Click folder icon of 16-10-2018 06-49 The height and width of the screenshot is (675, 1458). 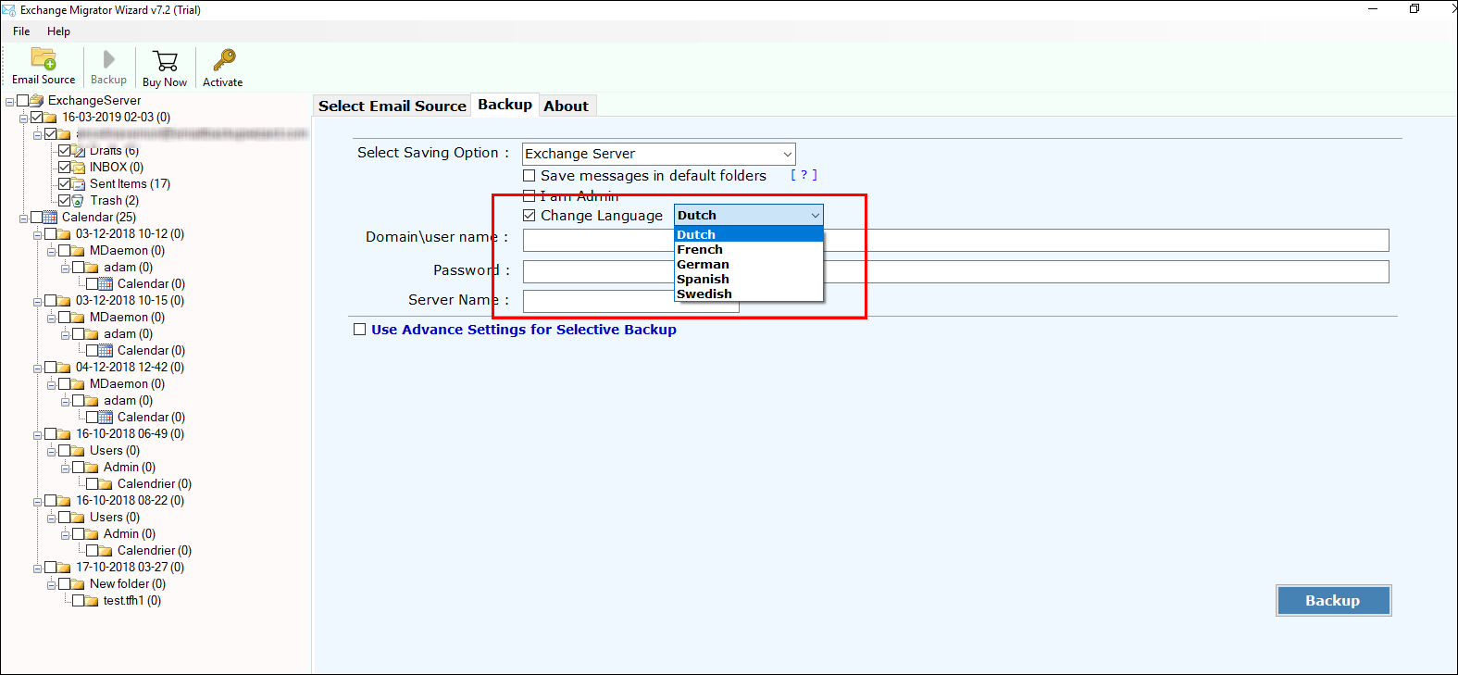(x=65, y=434)
